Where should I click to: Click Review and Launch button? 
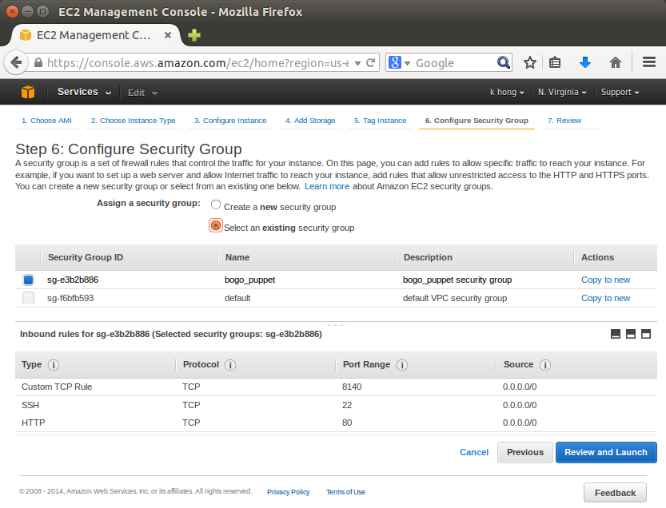pyautogui.click(x=606, y=452)
